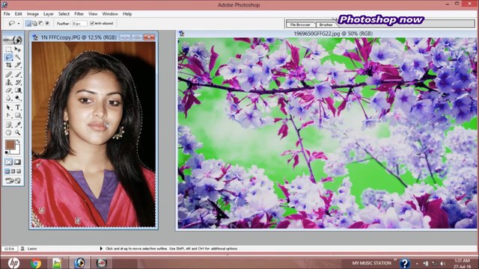Choose Subtract from Selection mode

(x=41, y=23)
